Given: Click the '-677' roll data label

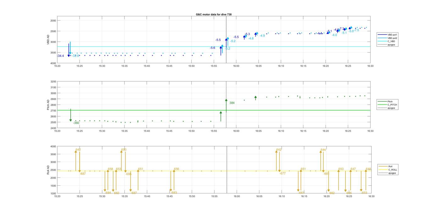Looking at the screenshot, I should 283,173.
